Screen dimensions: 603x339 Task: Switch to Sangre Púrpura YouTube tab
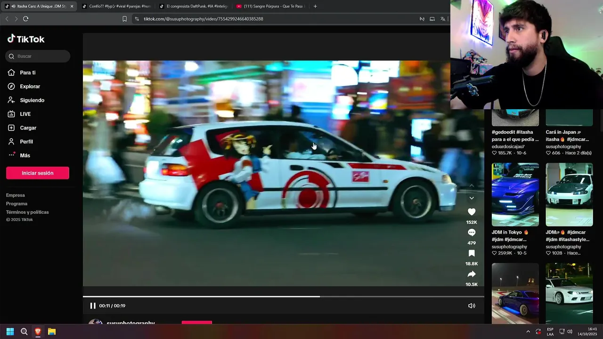[271, 6]
